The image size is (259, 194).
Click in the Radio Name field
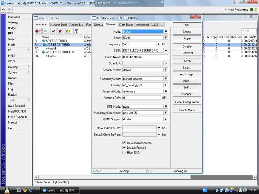tap(145, 57)
